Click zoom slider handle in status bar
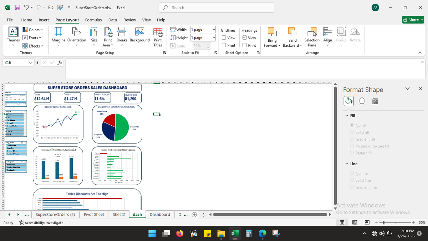Viewport: 428px width, 241px height. coord(383,223)
